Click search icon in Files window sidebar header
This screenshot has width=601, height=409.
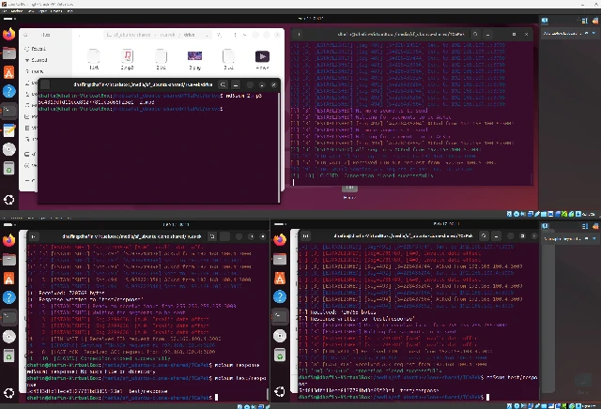click(25, 35)
